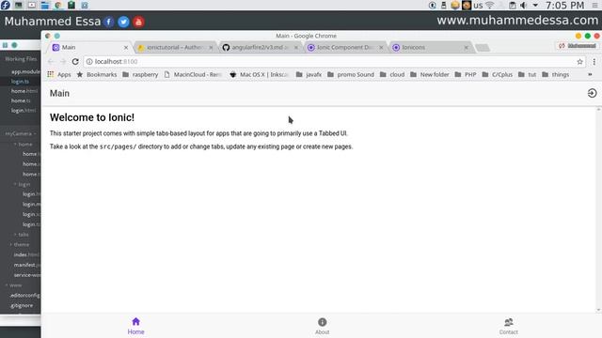Click the page's vertical scrollbar

point(598,209)
